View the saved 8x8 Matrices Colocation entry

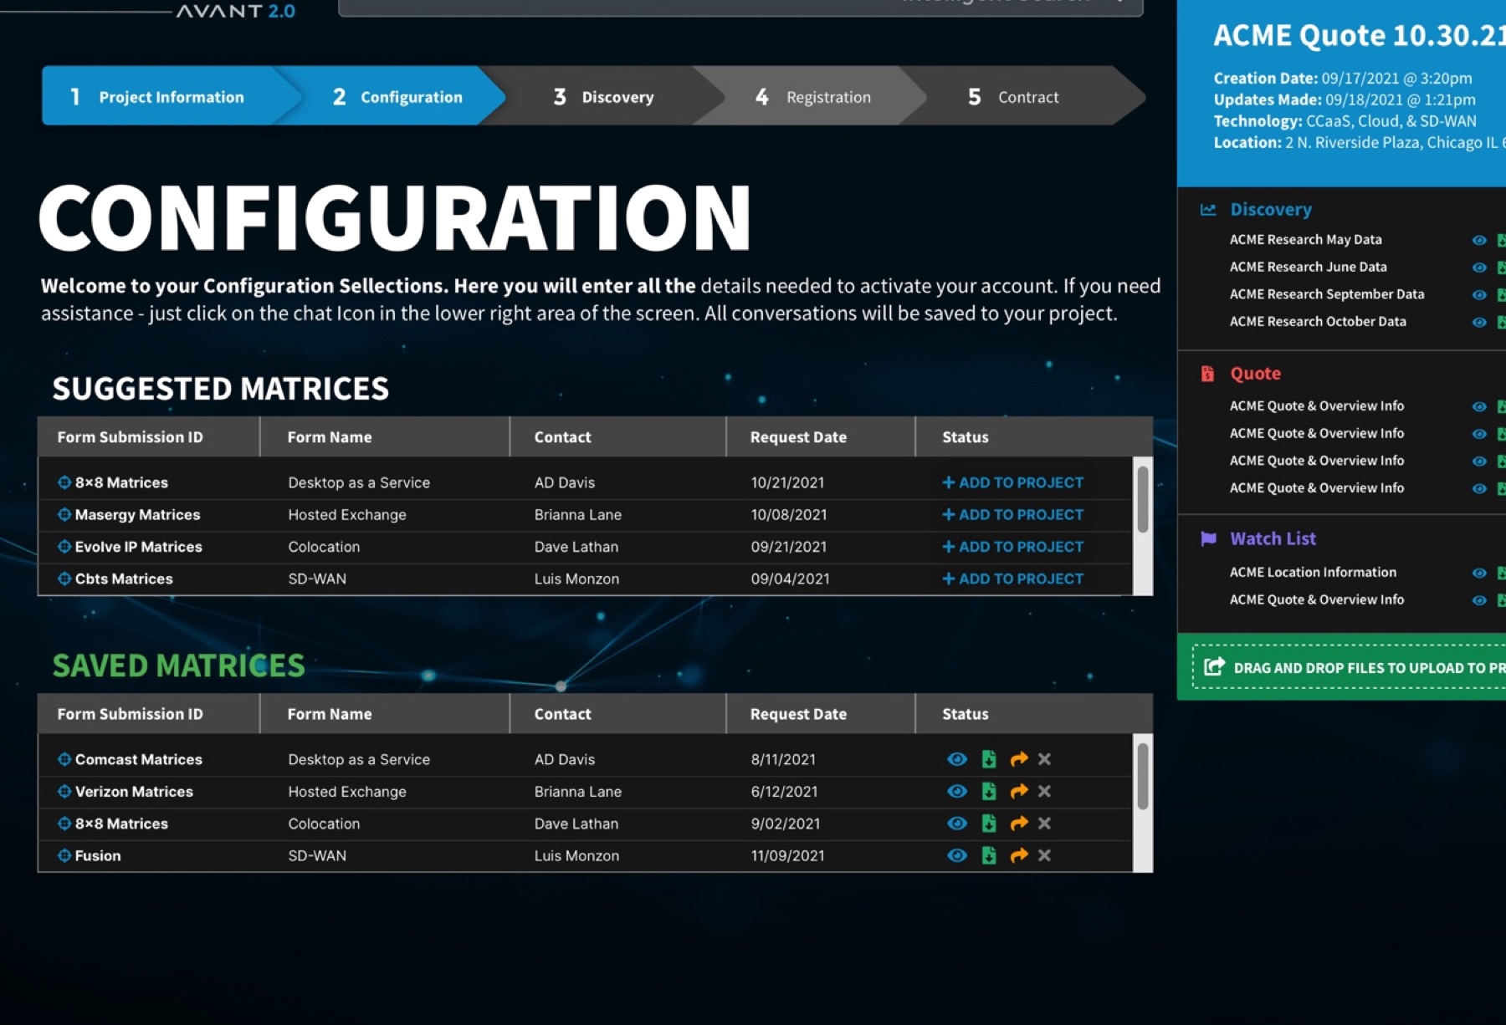coord(956,824)
